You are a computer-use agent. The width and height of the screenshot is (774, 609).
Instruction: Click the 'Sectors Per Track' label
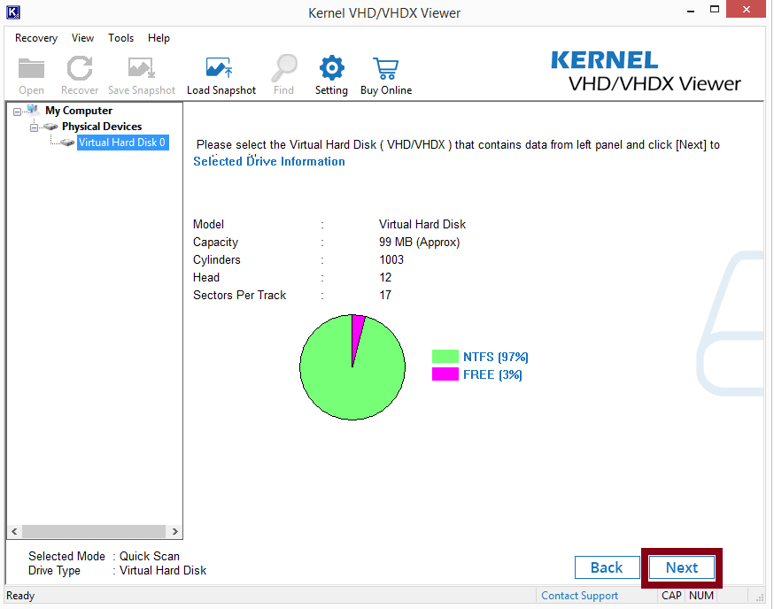point(239,295)
